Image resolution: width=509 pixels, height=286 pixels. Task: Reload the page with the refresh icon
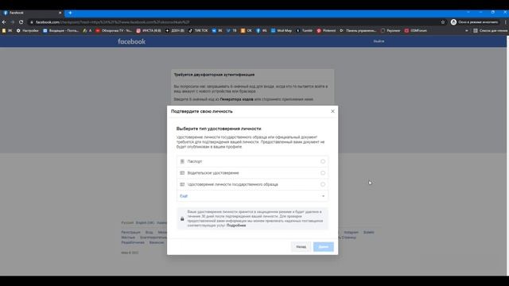(x=21, y=22)
